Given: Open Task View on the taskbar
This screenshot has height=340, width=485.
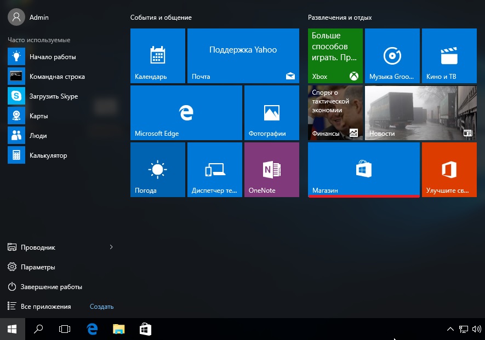Looking at the screenshot, I should 65,329.
